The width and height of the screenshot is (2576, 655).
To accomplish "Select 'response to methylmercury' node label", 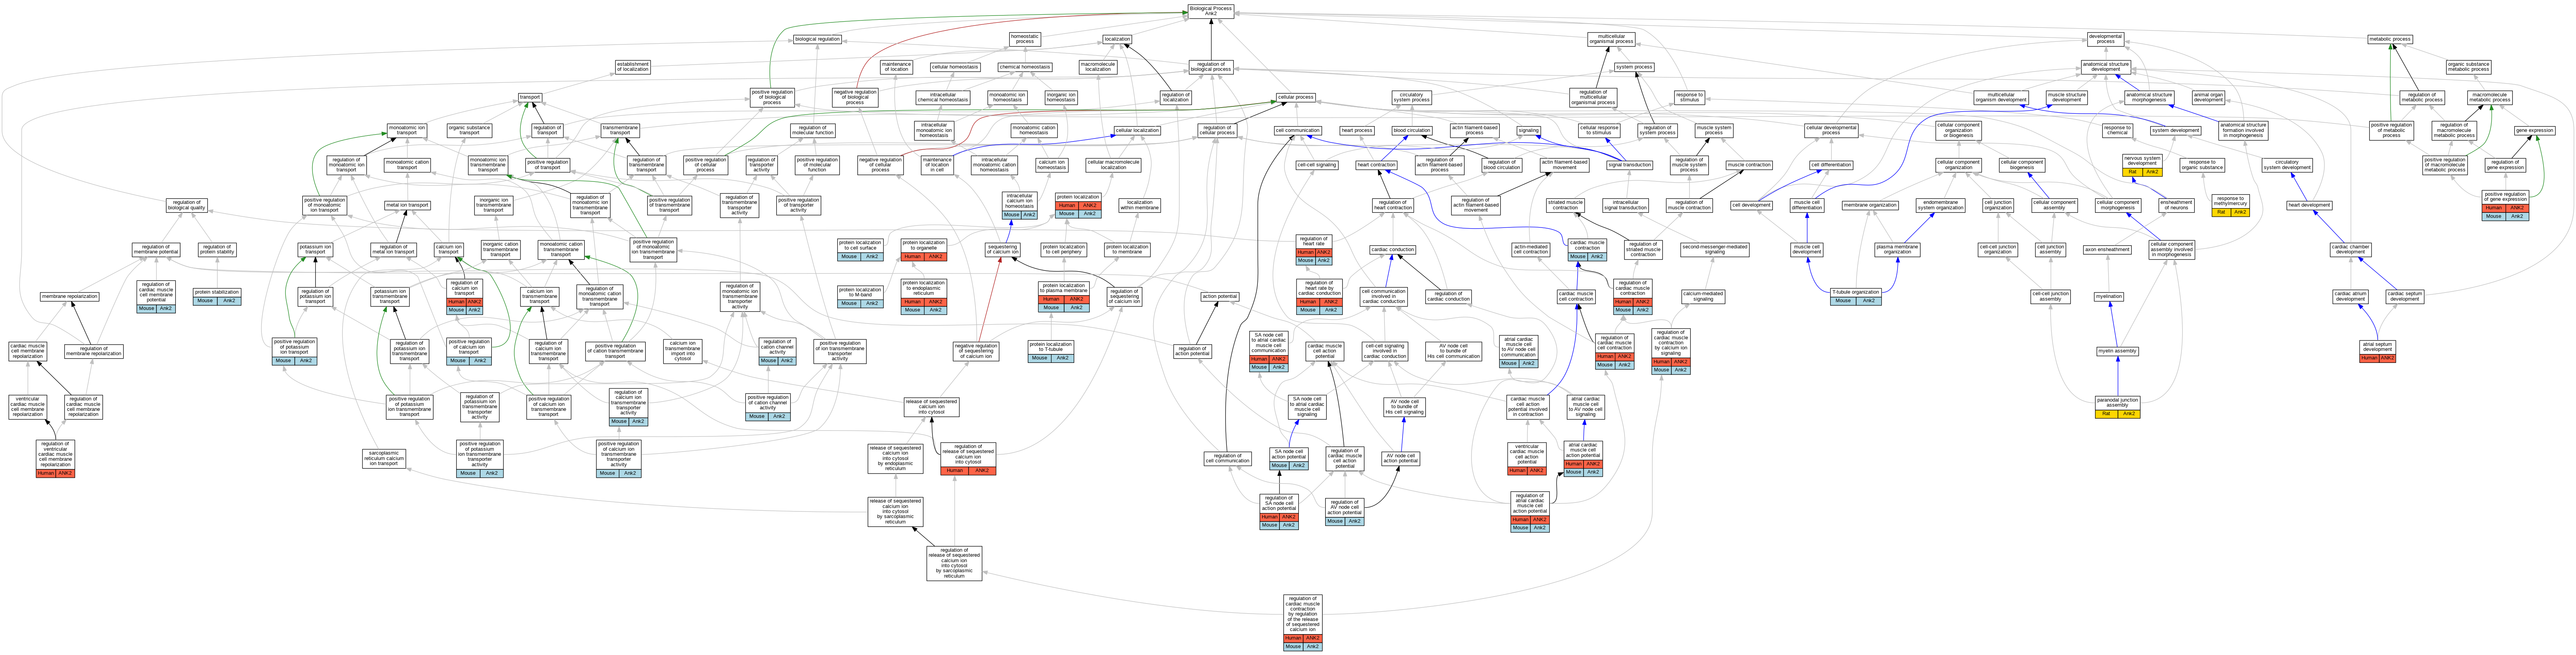I will pos(2231,201).
